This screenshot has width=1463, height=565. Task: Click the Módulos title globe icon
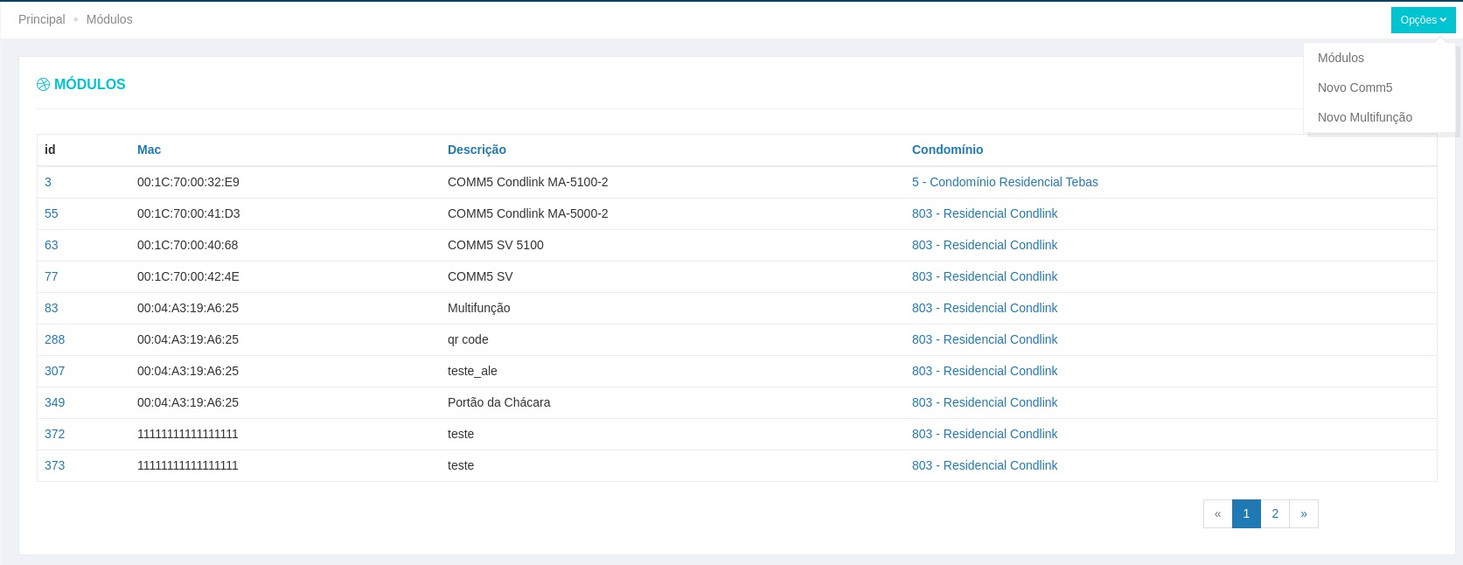point(43,85)
